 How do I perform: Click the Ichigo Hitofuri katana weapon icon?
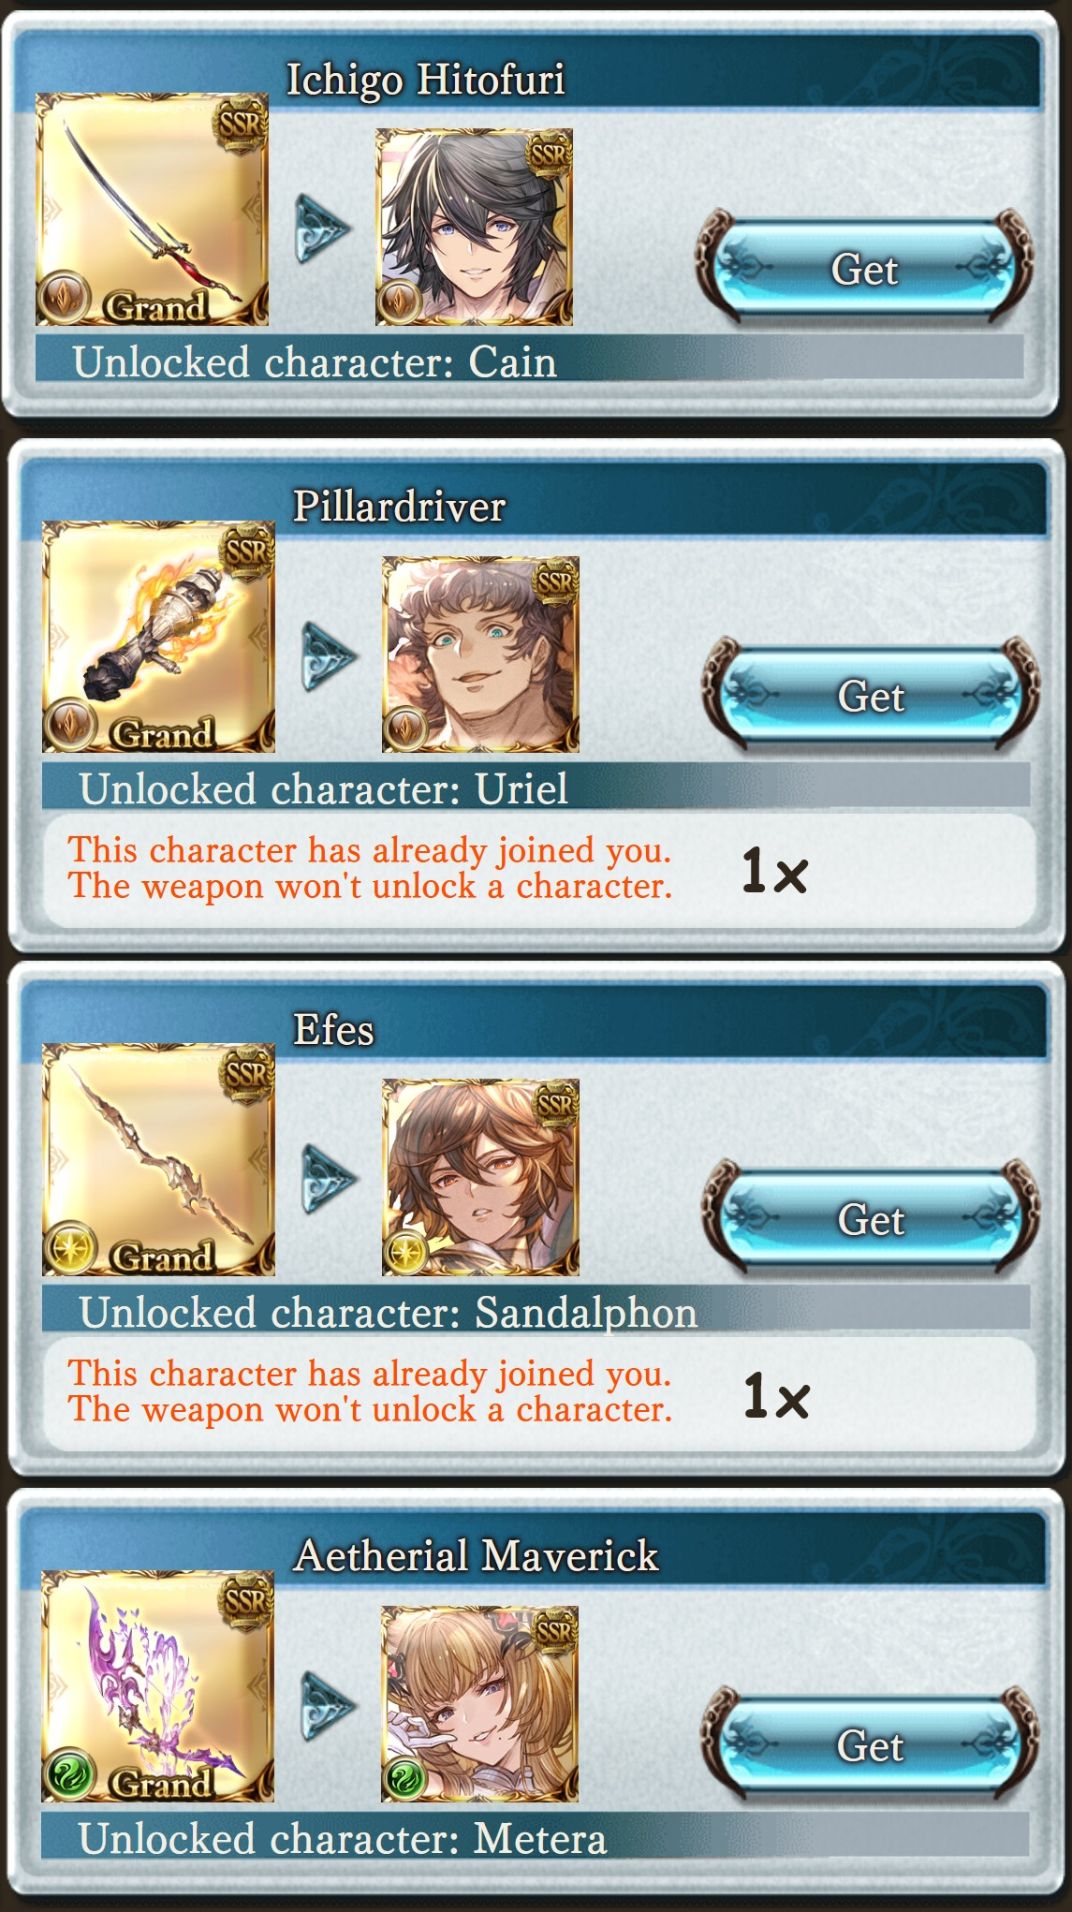pyautogui.click(x=152, y=209)
